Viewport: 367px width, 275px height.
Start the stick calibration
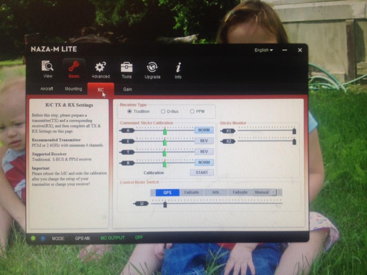[x=202, y=172]
